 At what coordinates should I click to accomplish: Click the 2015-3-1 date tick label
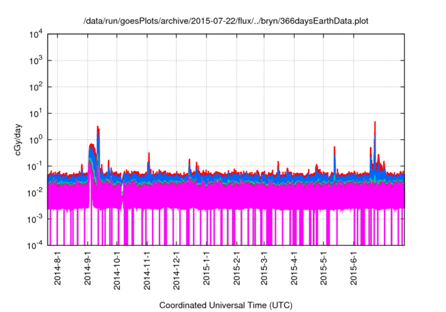pyautogui.click(x=265, y=268)
